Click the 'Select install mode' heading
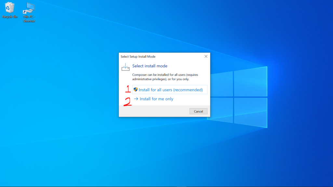This screenshot has height=187, width=333. pyautogui.click(x=150, y=66)
